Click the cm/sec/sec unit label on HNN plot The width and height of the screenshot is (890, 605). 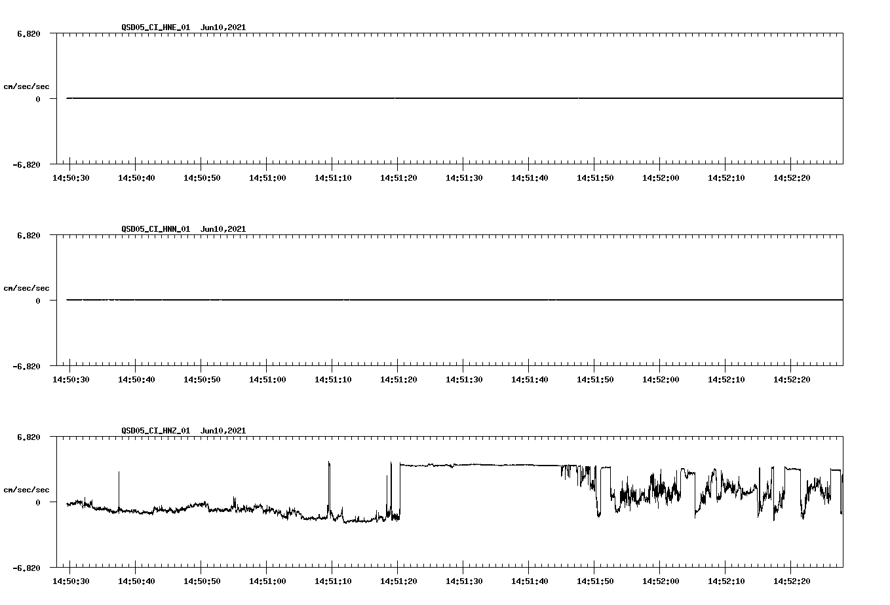[26, 288]
